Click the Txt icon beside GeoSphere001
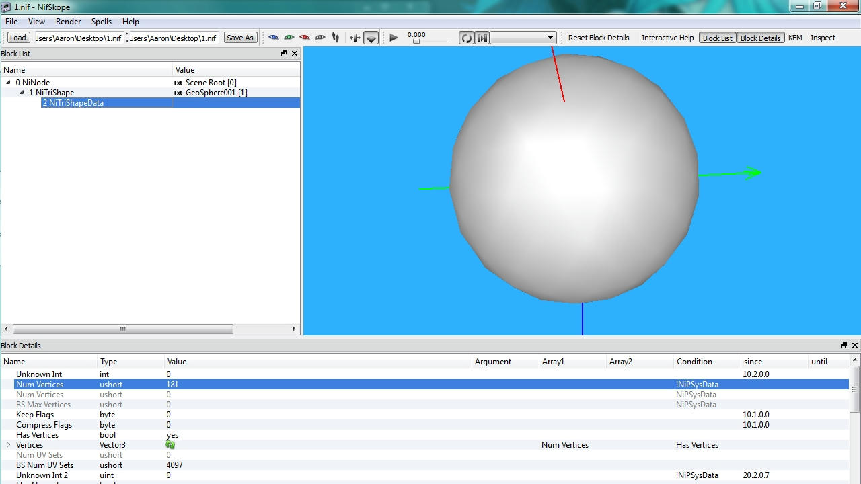Image resolution: width=861 pixels, height=484 pixels. click(178, 93)
